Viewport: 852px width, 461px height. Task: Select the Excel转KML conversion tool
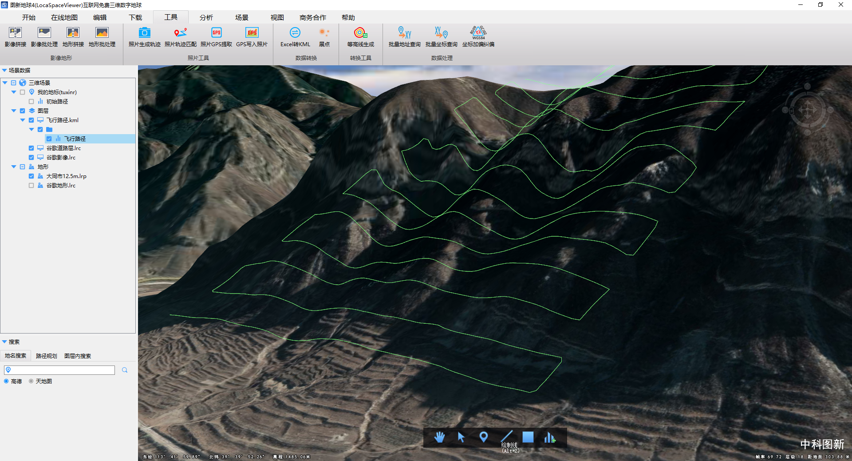click(295, 33)
